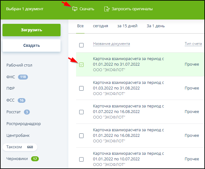Viewport: 205px width, 169px height.
Task: Click the Создать button
Action: click(x=31, y=45)
